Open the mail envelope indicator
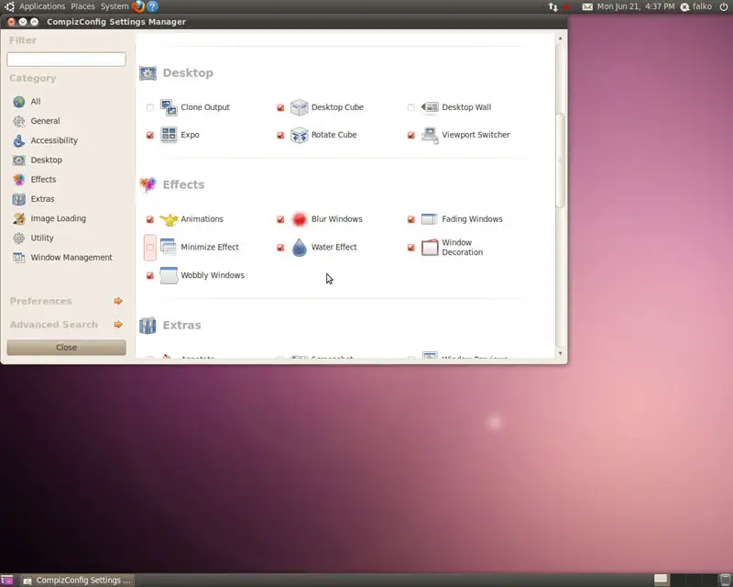The image size is (733, 587). click(587, 6)
